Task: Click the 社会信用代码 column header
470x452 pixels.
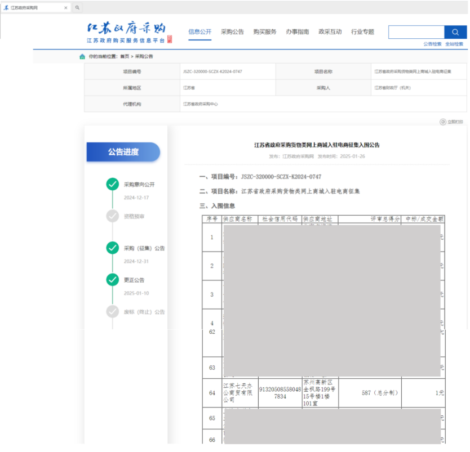Action: point(280,219)
